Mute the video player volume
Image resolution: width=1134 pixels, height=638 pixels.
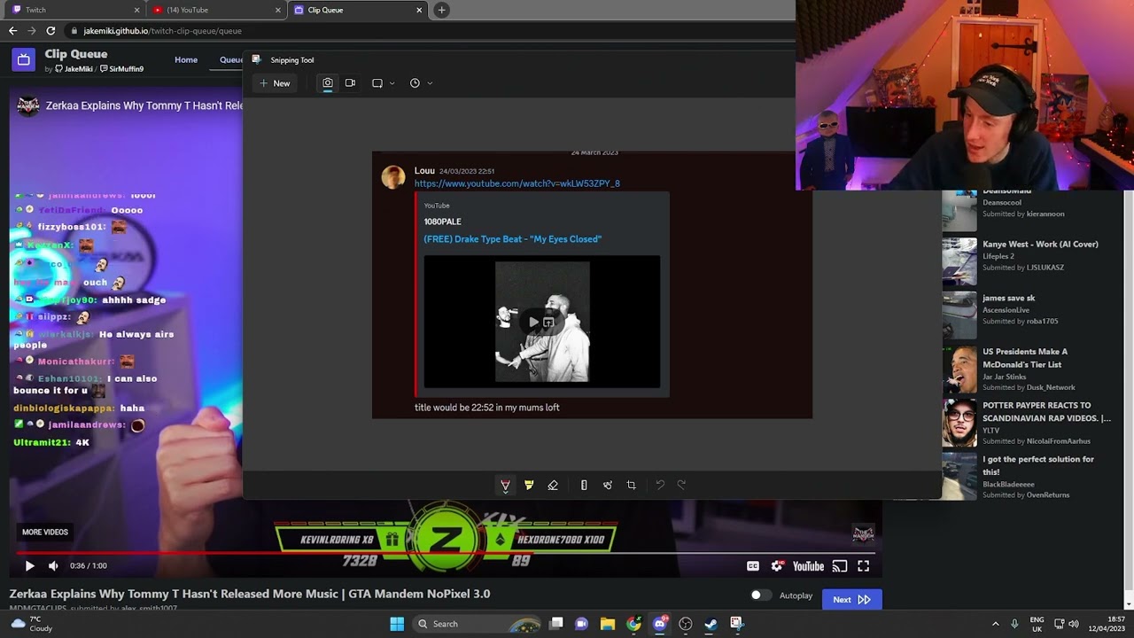pyautogui.click(x=53, y=565)
